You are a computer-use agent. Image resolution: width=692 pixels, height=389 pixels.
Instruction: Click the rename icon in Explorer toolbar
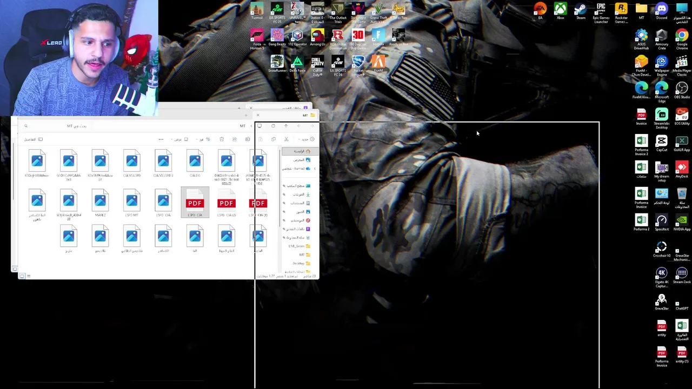click(x=248, y=139)
